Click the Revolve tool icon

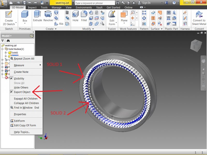[x=48, y=16]
